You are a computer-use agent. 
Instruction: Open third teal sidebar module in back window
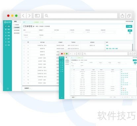pos(8,33)
